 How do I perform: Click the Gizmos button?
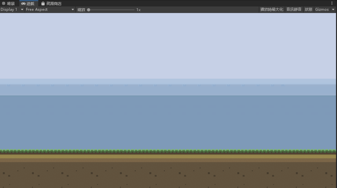click(x=322, y=10)
